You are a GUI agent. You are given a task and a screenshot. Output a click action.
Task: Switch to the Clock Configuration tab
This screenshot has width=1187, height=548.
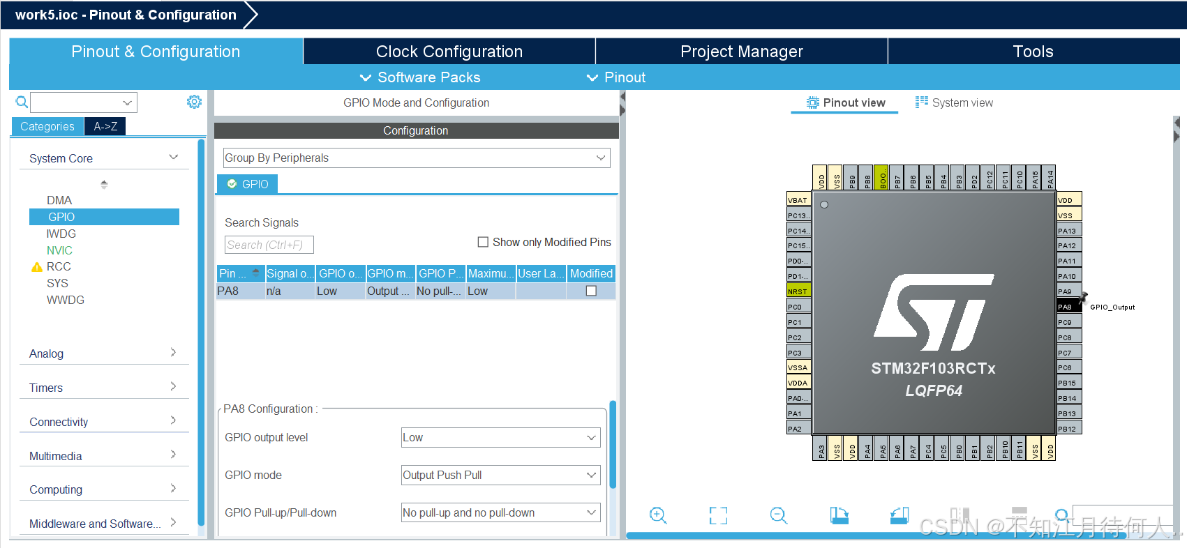pos(449,52)
